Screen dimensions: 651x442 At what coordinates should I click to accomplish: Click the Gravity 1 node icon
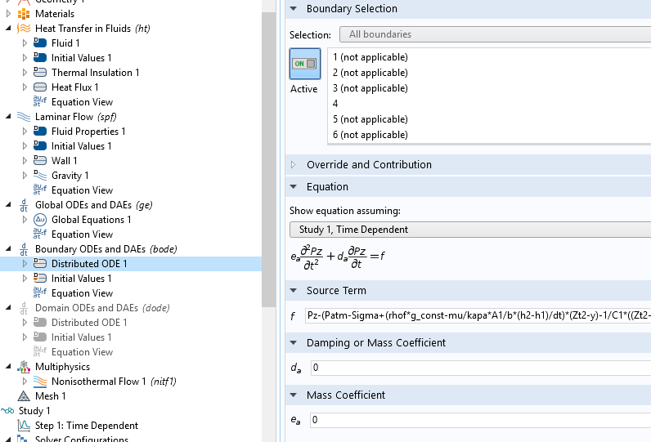40,176
